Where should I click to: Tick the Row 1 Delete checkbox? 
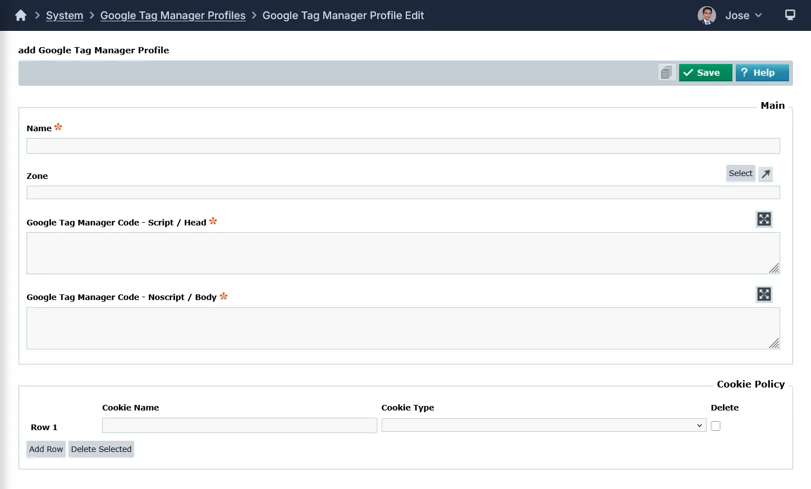716,426
